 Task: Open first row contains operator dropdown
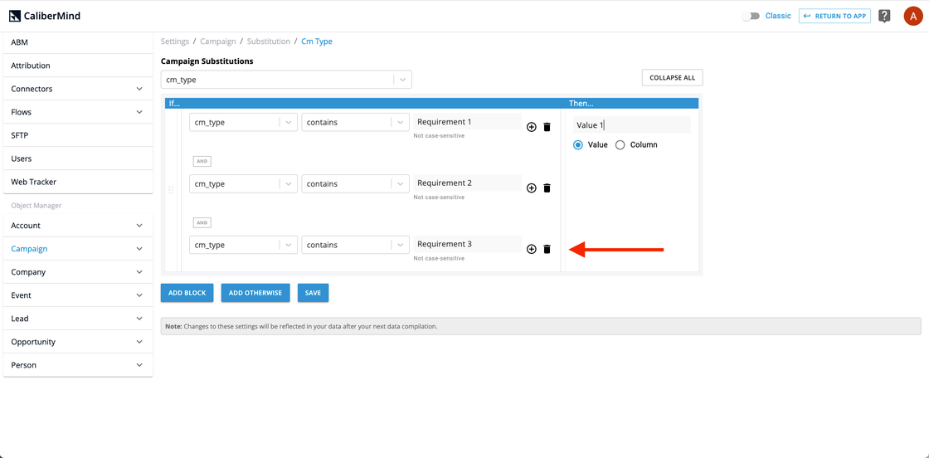pos(355,123)
